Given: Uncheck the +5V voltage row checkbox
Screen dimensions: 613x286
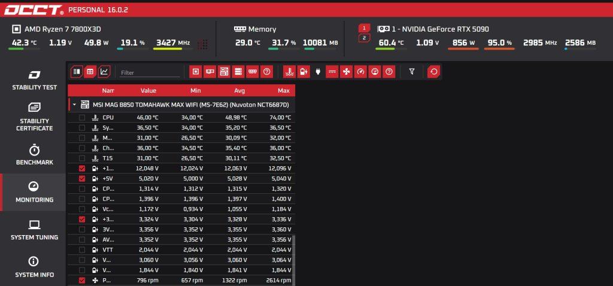Looking at the screenshot, I should (x=81, y=178).
